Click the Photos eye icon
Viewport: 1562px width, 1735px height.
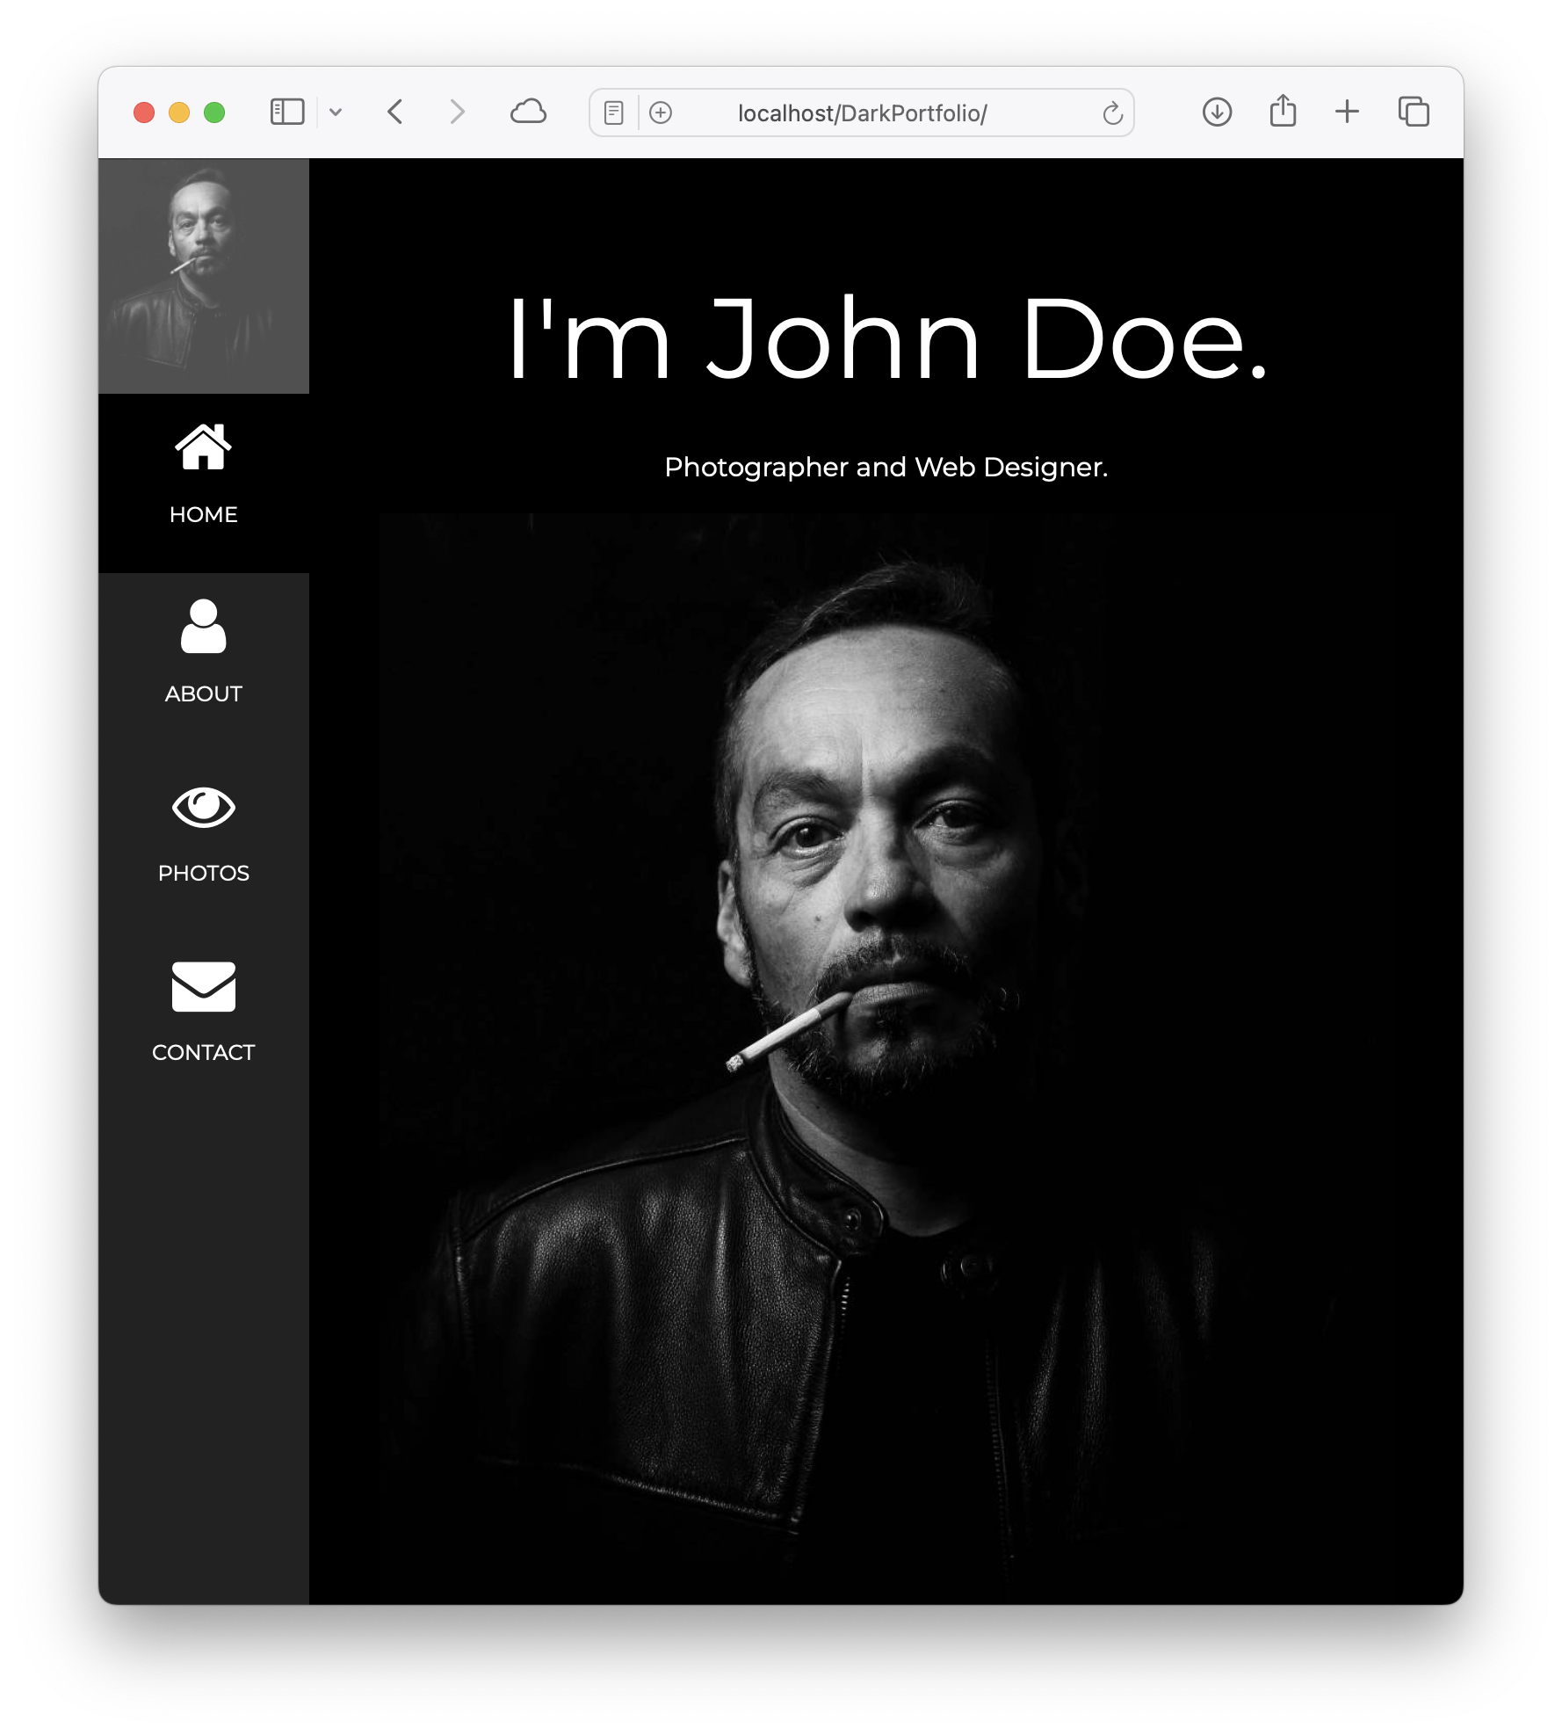click(203, 807)
